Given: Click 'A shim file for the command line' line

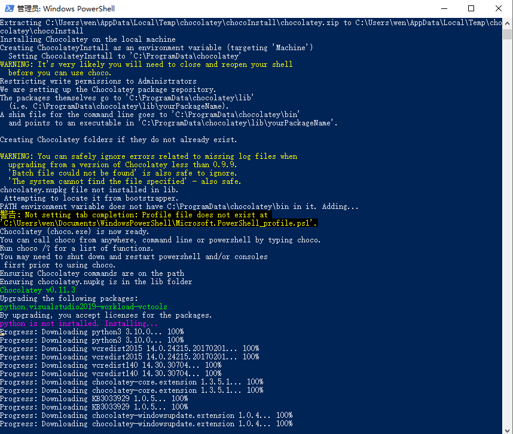Looking at the screenshot, I should point(150,114).
